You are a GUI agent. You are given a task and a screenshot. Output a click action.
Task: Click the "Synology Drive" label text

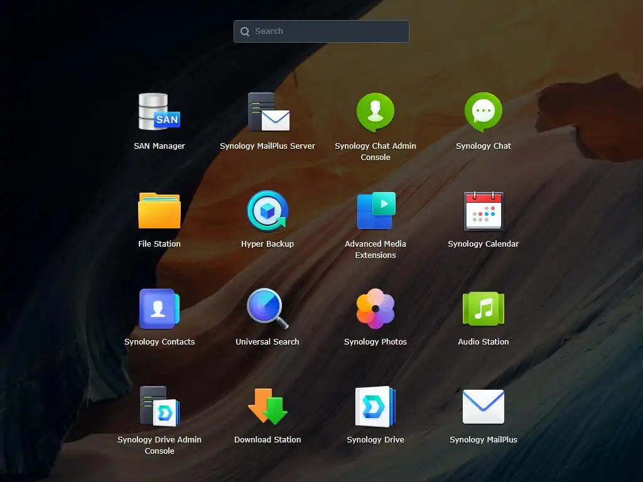tap(376, 440)
